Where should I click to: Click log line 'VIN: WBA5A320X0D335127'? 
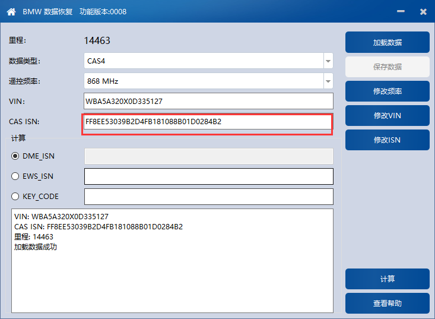(x=61, y=217)
